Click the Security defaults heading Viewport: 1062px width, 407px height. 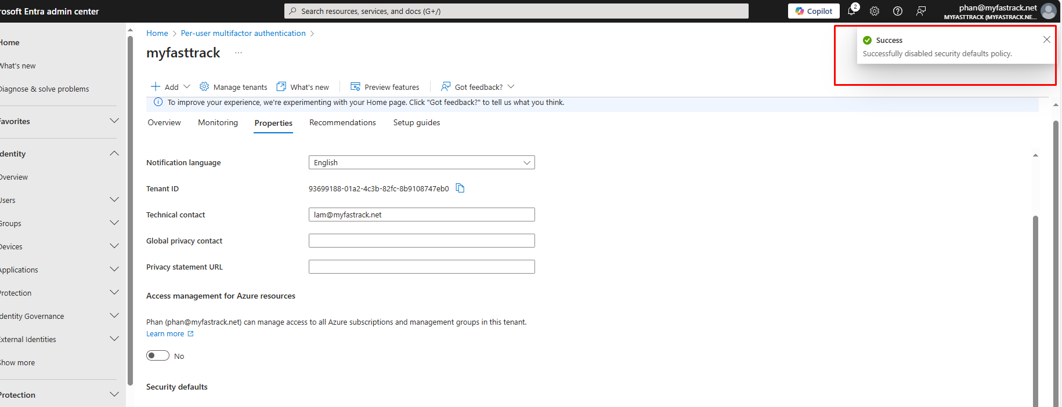coord(177,387)
